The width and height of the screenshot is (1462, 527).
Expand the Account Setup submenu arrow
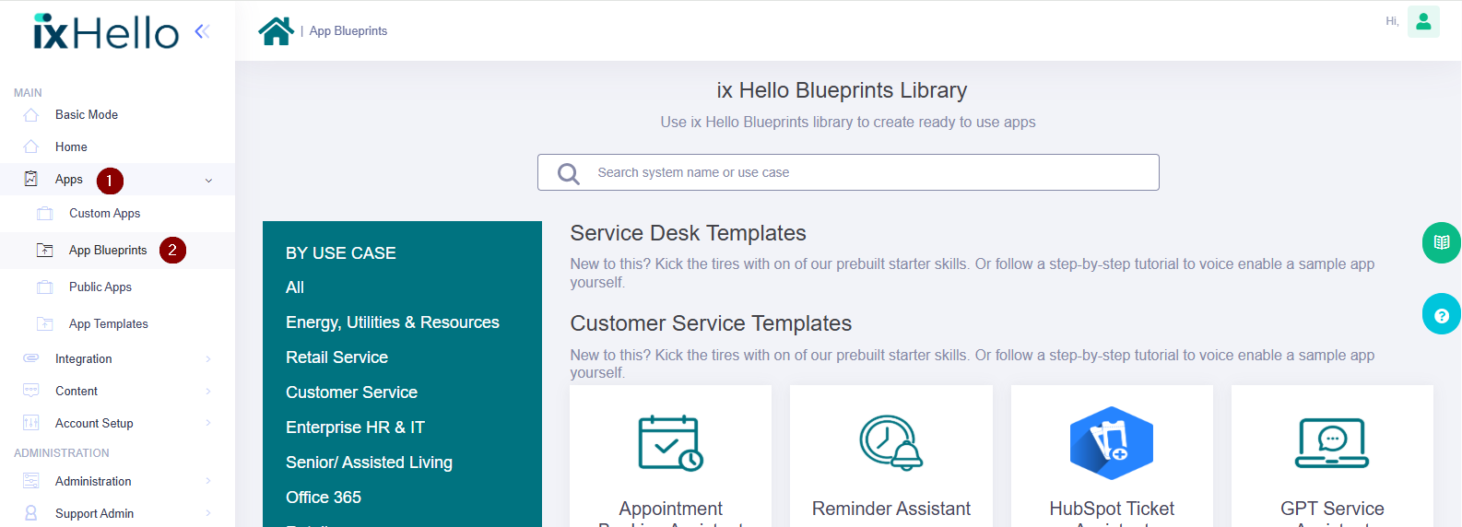tap(208, 424)
